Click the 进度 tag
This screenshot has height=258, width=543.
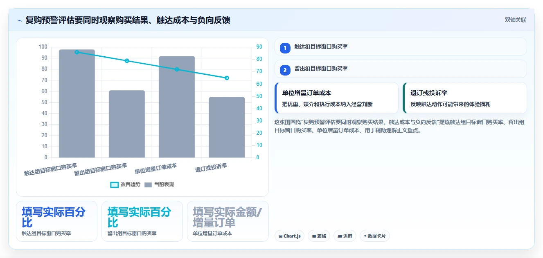coord(345,236)
